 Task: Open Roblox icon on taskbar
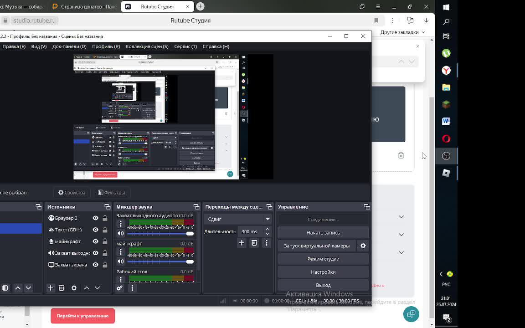pos(446,173)
